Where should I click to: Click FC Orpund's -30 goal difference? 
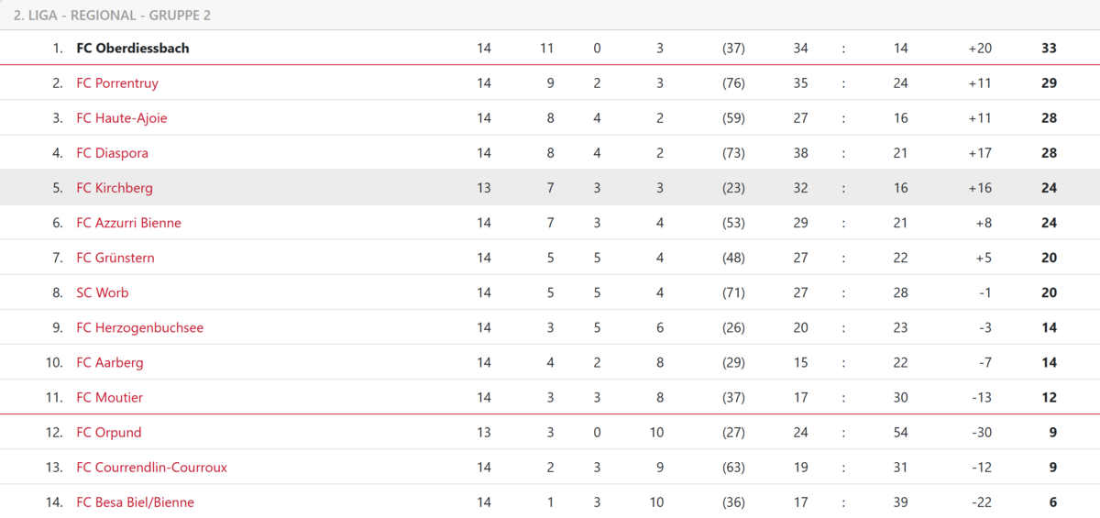(980, 432)
